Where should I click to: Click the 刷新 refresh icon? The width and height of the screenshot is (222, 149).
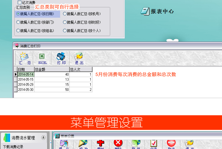[136, 144]
